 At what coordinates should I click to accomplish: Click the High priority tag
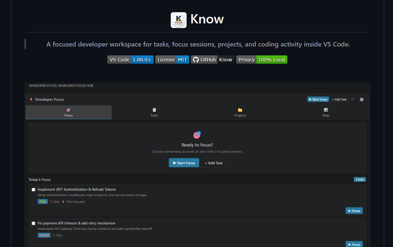click(x=43, y=201)
